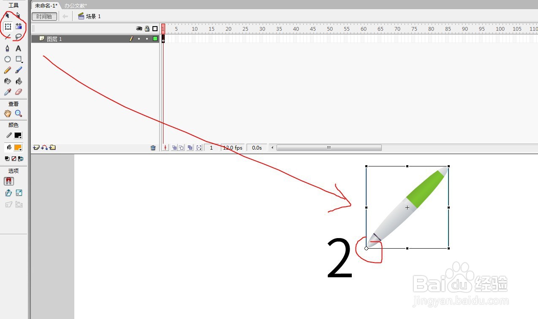Toggle visibility dot of 图层 1
Screen dimensions: 538x319
point(139,39)
